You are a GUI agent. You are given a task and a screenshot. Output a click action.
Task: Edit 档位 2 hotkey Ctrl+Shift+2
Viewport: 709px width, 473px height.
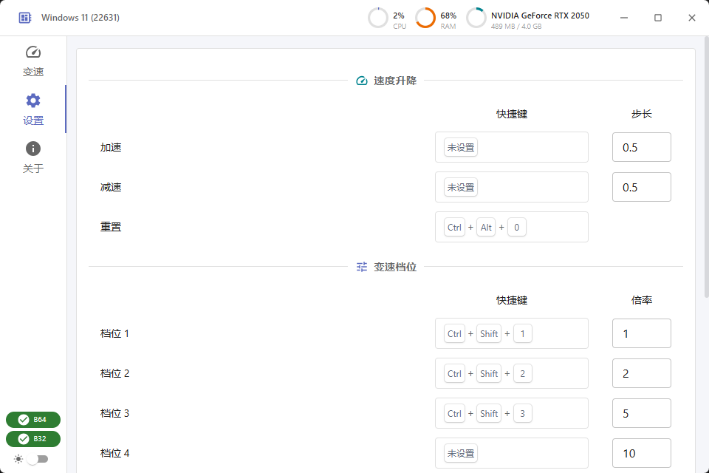[511, 373]
